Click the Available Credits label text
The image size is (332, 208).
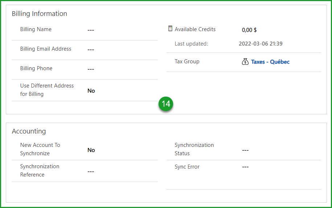[195, 29]
